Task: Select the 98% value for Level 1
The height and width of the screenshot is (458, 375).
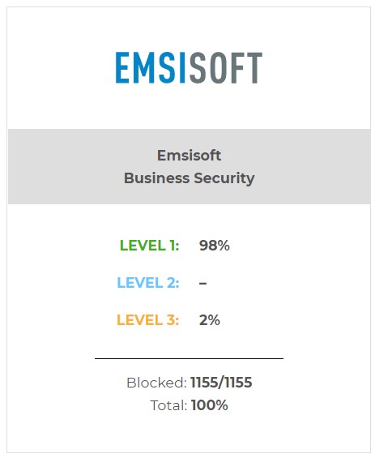Action: [x=214, y=246]
